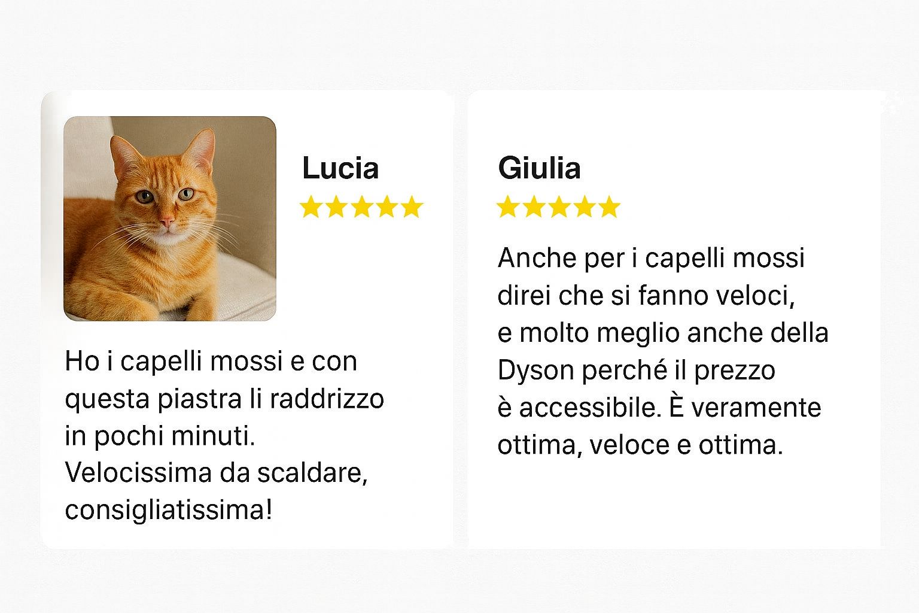This screenshot has width=919, height=613.
Task: Click the line 'questa piastra li raddrizzo'
Action: coord(224,399)
